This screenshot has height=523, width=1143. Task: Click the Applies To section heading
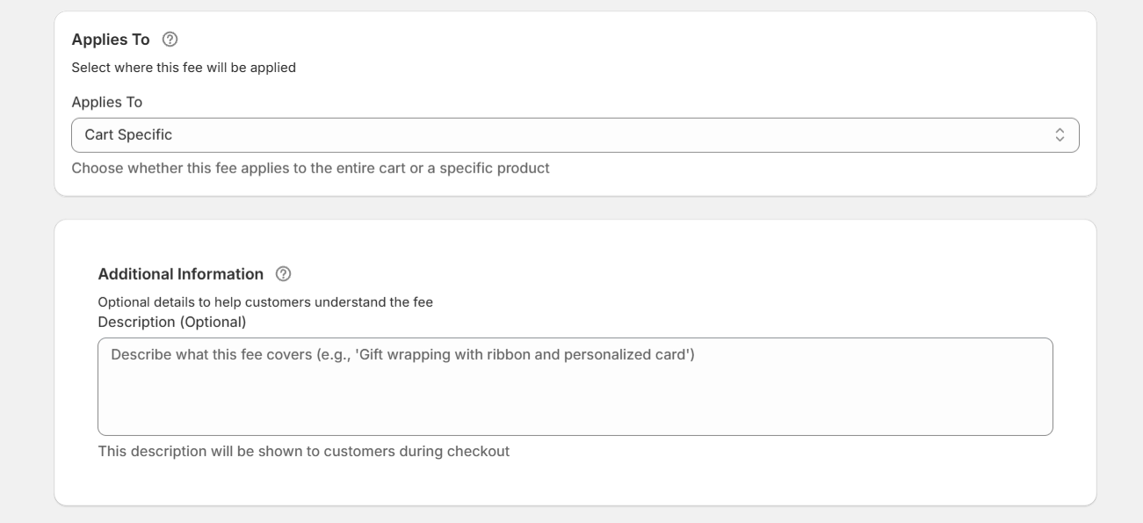[110, 38]
